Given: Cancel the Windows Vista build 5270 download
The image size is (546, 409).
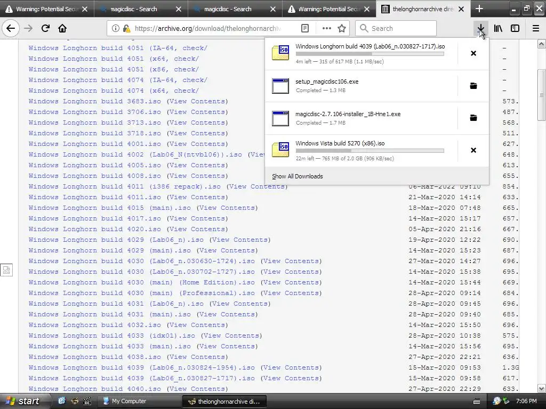Looking at the screenshot, I should coord(473,150).
